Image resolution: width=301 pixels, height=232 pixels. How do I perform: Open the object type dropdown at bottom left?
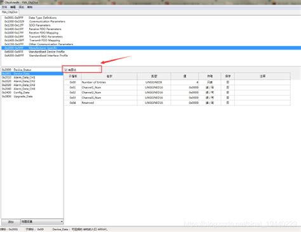[x=42, y=222]
